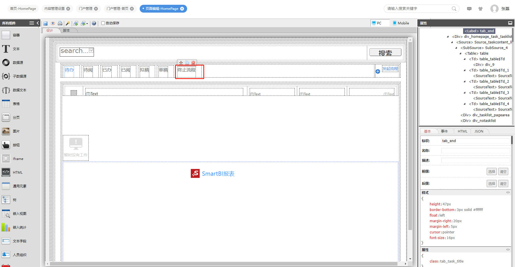Click the move handle above 终止流程
The image size is (515, 267).
point(181,62)
